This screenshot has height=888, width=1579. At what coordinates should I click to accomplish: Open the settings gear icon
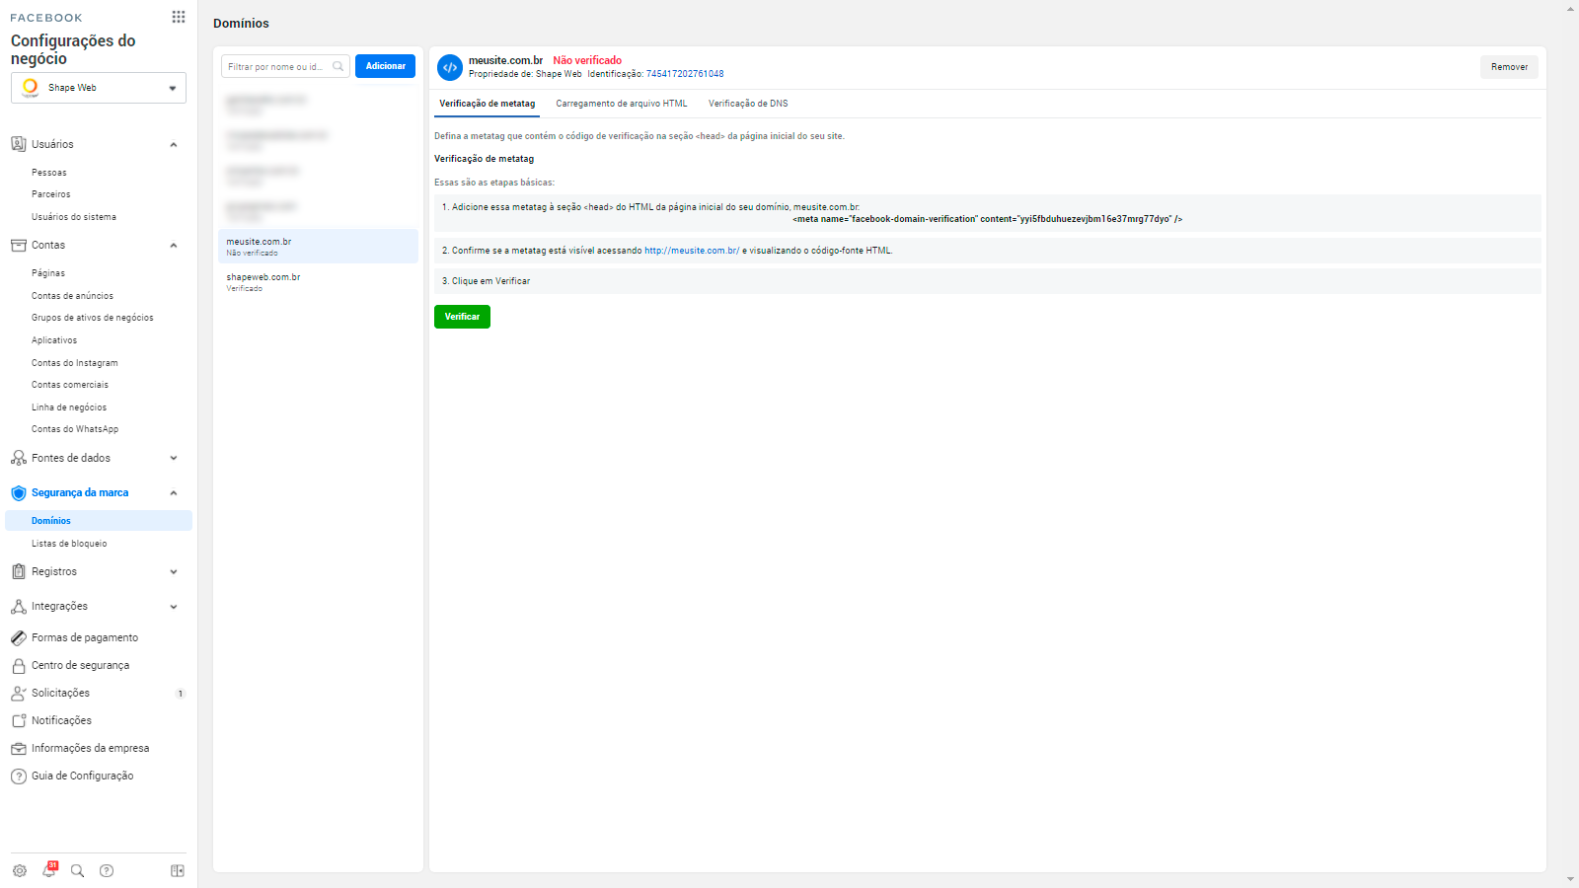pyautogui.click(x=20, y=870)
